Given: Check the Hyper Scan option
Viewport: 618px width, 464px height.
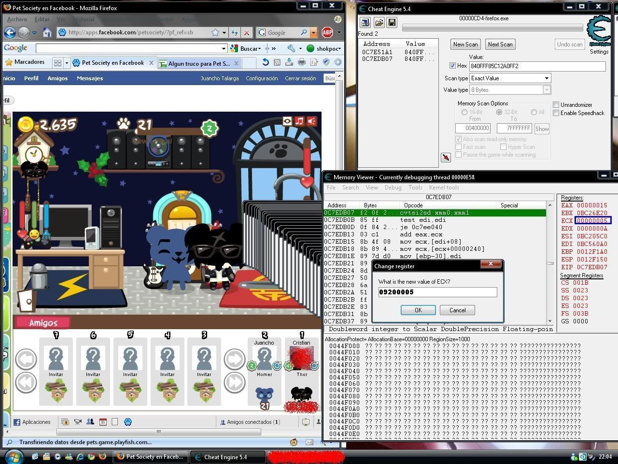Looking at the screenshot, I should (503, 147).
